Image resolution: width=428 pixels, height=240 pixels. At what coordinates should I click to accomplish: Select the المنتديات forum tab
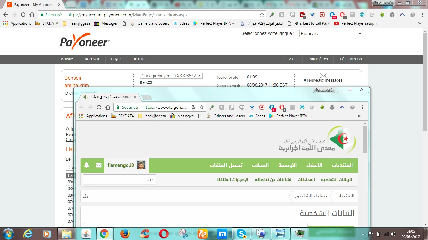click(x=342, y=165)
